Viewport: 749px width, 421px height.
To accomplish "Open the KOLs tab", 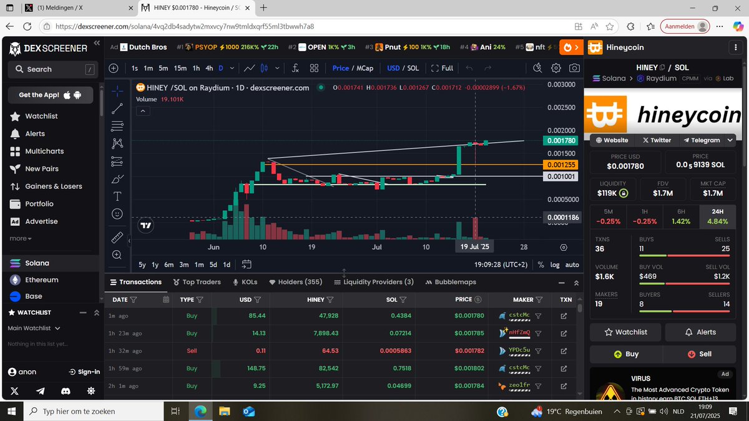I will click(245, 282).
